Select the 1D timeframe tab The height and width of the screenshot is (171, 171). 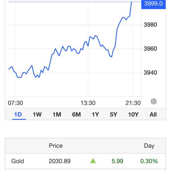(18, 115)
